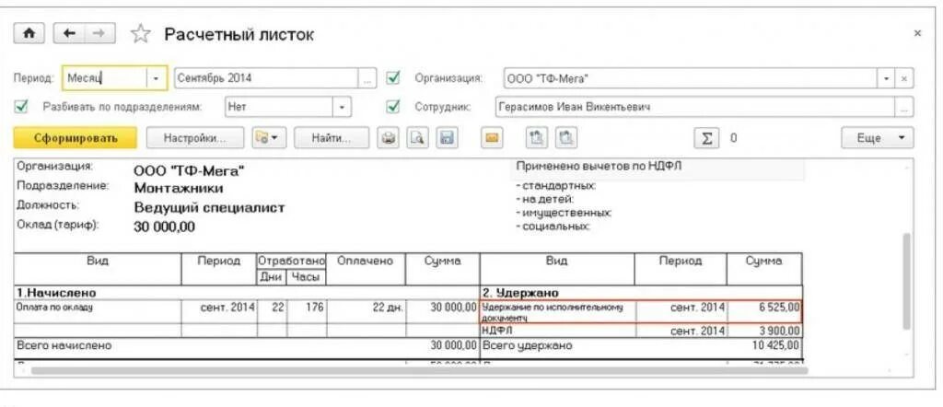Add Расчетный листок to favorites star
Screen dimensions: 943x407
pos(140,34)
